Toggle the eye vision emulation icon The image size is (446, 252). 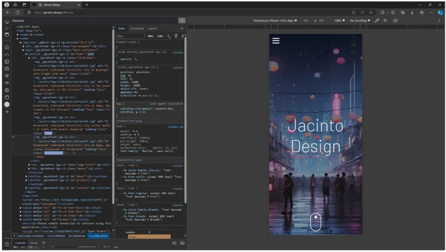point(385,20)
